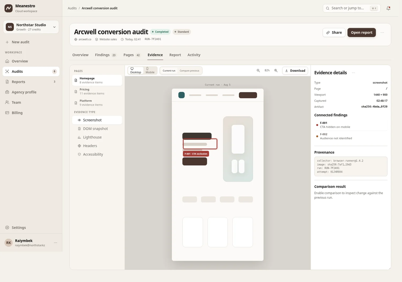Click the run ID RUN-7F2A91 in header

[153, 39]
